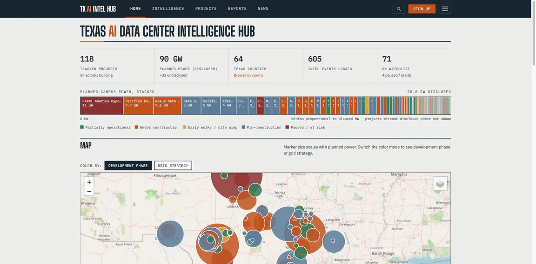This screenshot has width=536, height=264.
Task: Click Early works yellow legend swatch
Action: (x=185, y=127)
